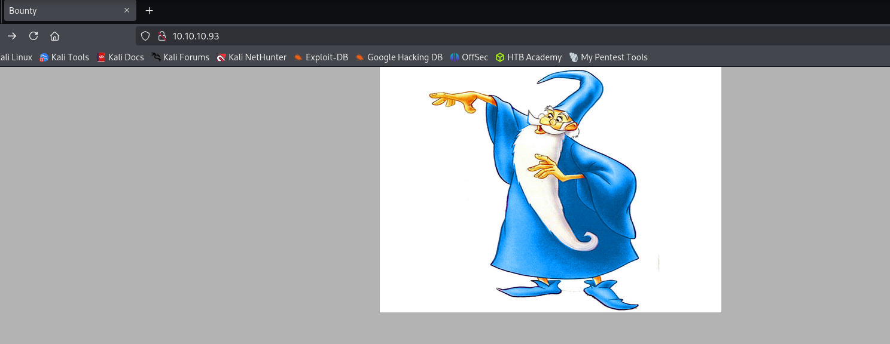The image size is (890, 344).
Task: Go to the browser home page
Action: click(x=54, y=36)
